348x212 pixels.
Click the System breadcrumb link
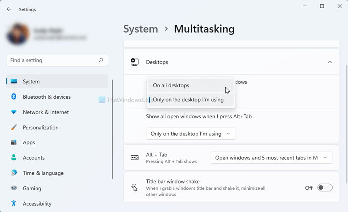coord(141,29)
